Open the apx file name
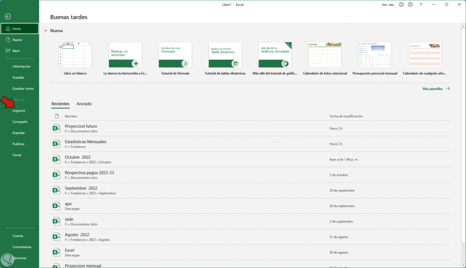 tap(68, 204)
